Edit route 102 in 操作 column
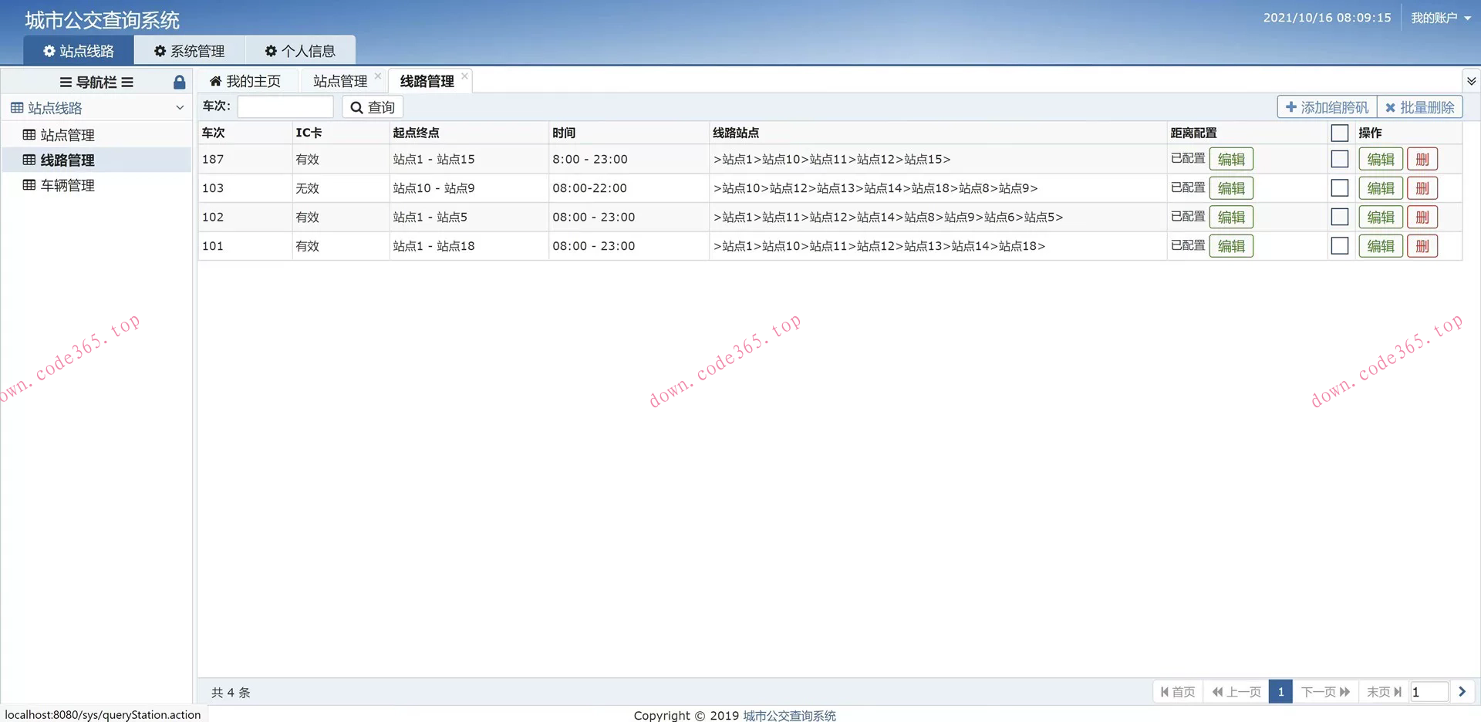Screen dimensions: 1481x722 click(x=1381, y=218)
